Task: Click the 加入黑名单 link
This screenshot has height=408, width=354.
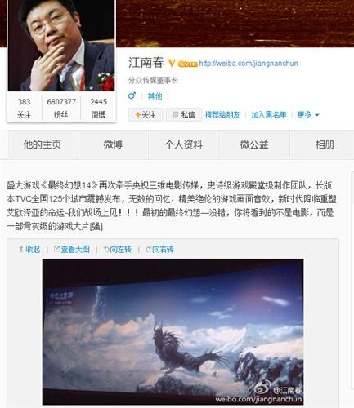Action: [269, 114]
